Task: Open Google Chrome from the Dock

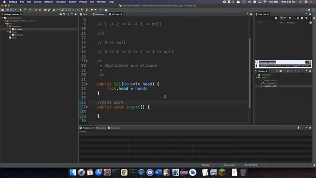Action: [124, 173]
